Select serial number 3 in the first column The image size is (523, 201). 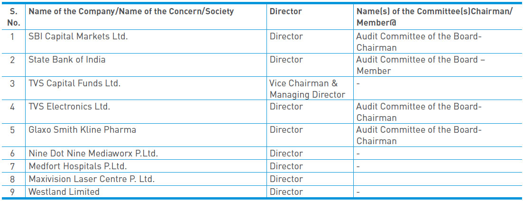tap(13, 83)
